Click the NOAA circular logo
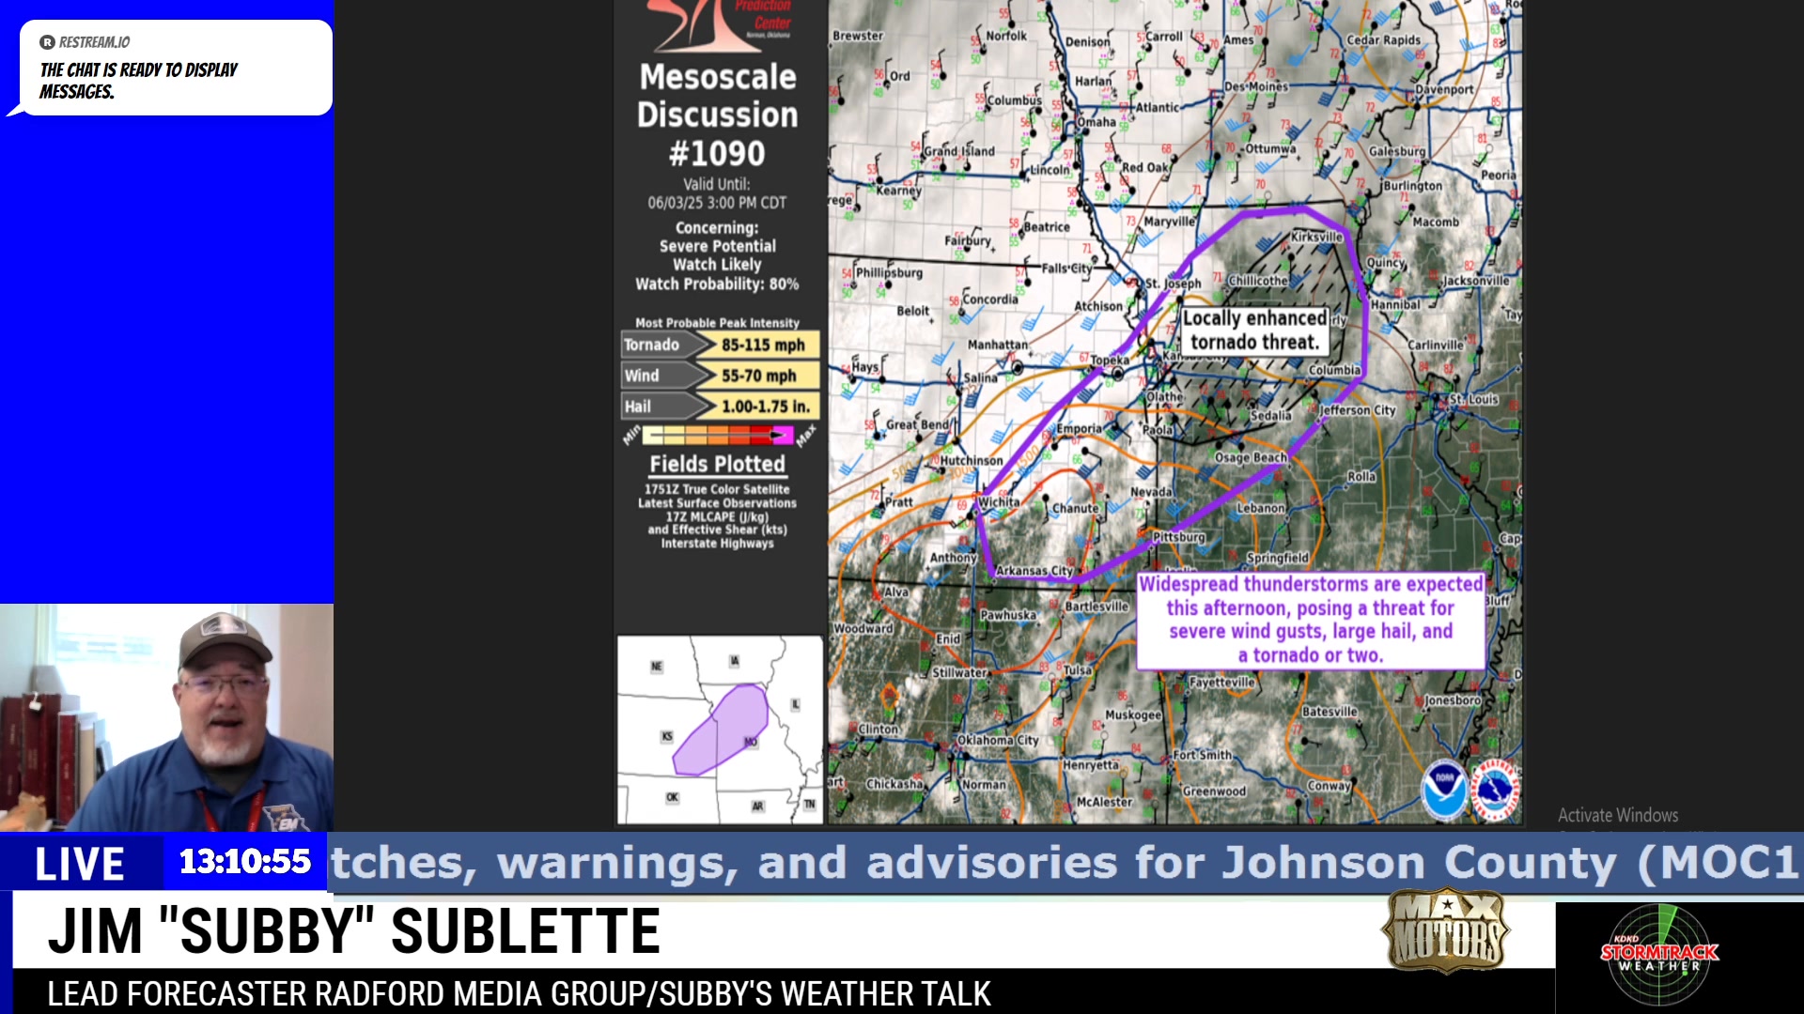 (1444, 790)
